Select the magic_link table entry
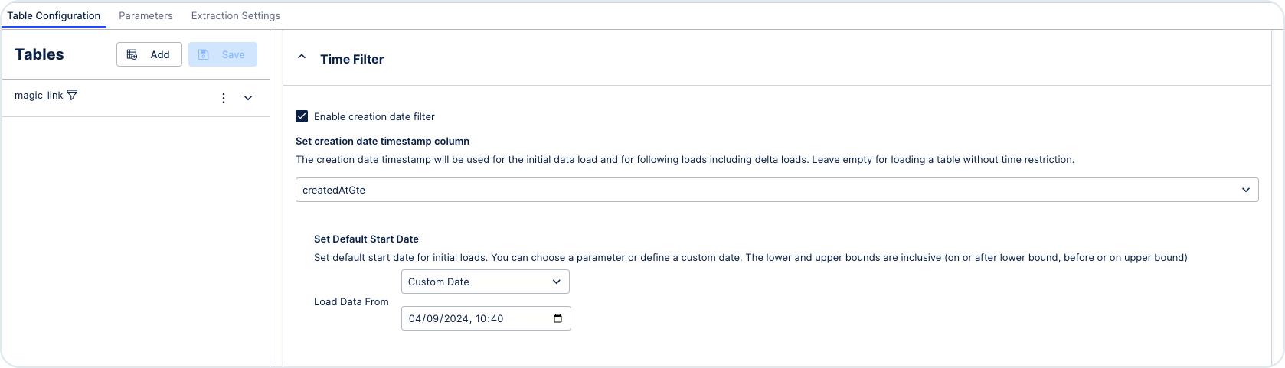 pyautogui.click(x=38, y=95)
